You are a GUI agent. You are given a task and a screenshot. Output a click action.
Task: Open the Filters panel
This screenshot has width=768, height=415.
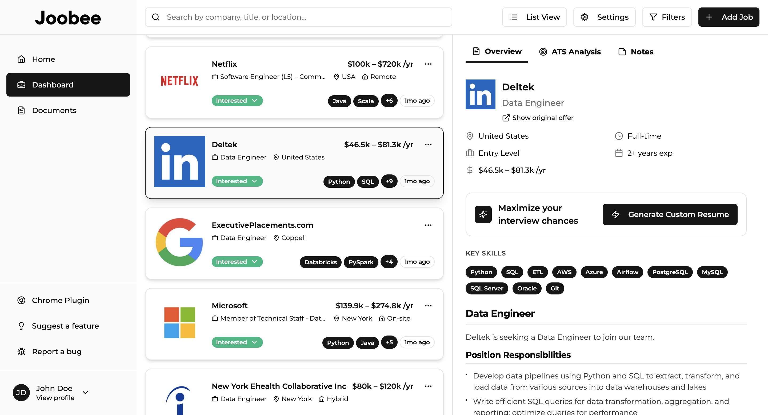pyautogui.click(x=667, y=17)
